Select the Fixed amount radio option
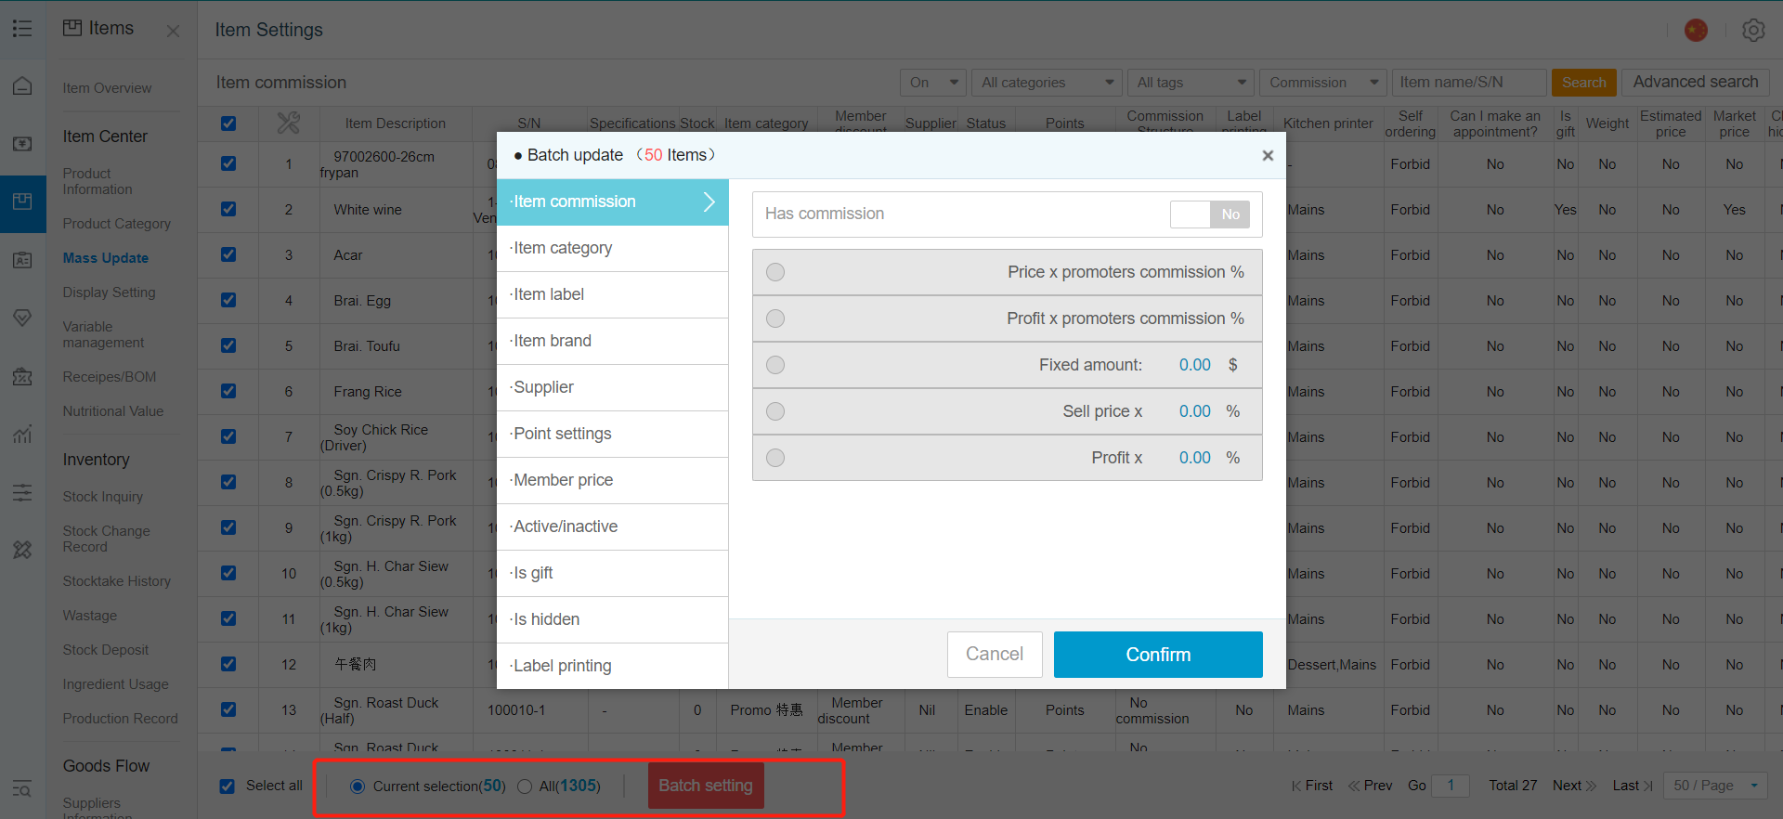 click(775, 365)
